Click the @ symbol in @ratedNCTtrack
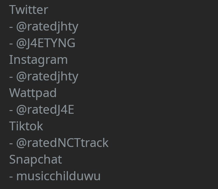Image resolution: width=218 pixels, height=189 pixels. (x=22, y=143)
